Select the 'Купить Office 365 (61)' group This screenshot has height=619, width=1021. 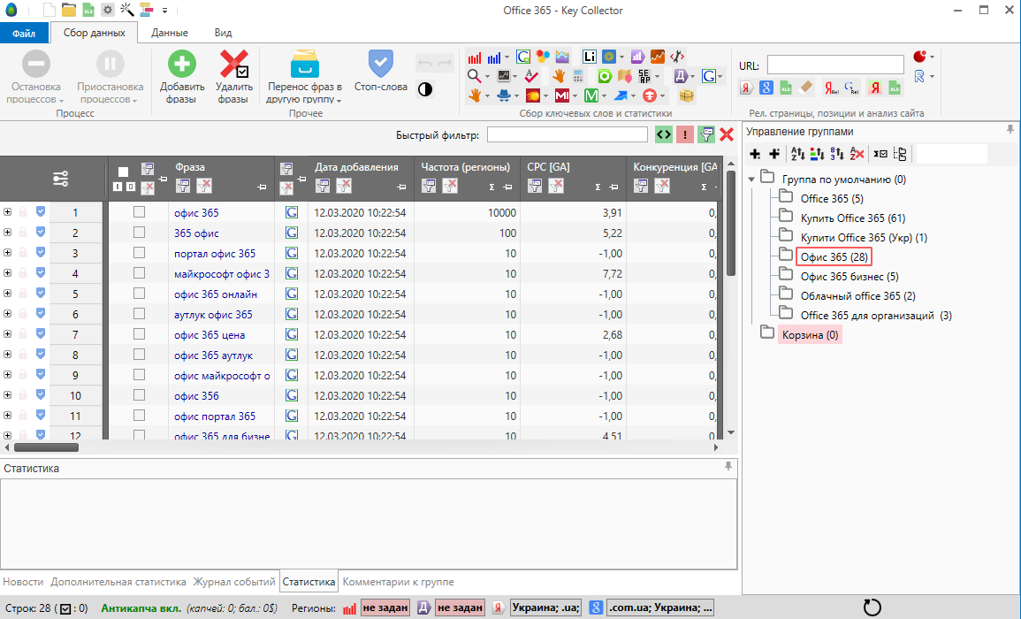point(852,218)
